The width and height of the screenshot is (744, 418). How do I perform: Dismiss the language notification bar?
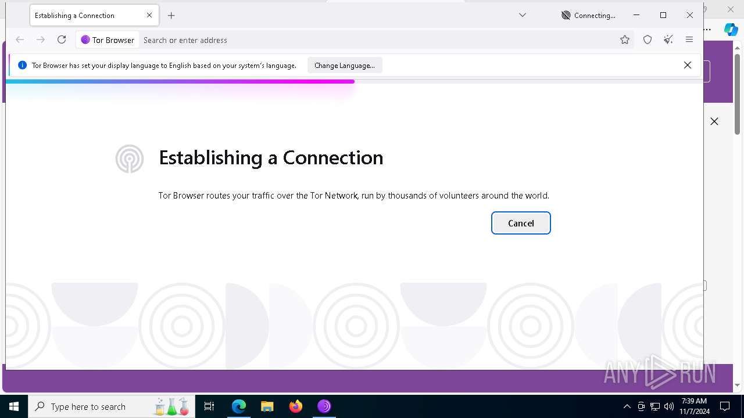pyautogui.click(x=688, y=65)
